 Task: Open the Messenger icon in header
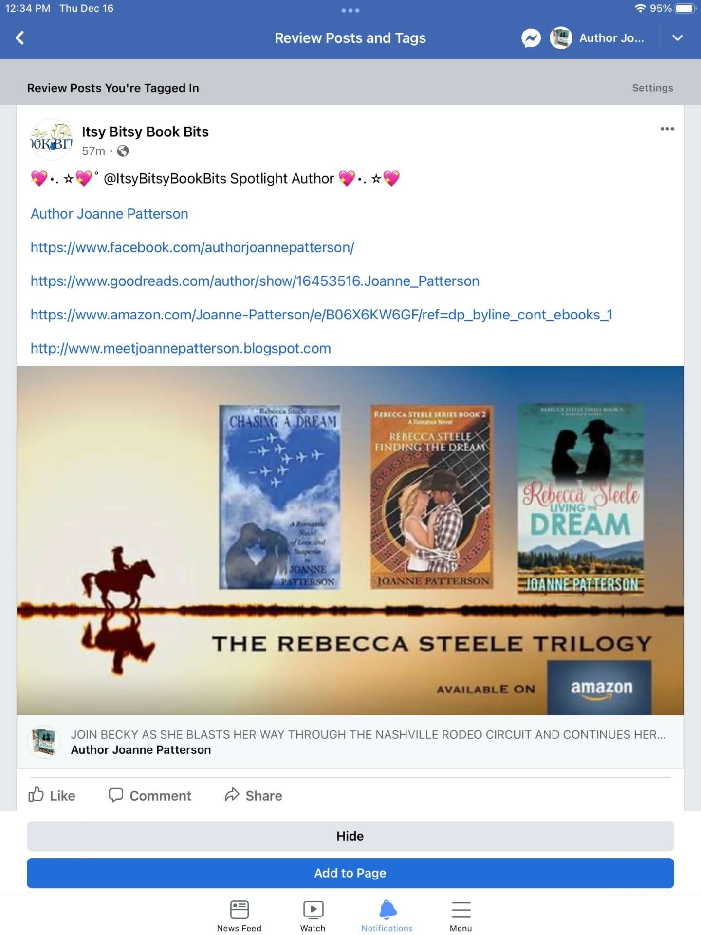[531, 38]
